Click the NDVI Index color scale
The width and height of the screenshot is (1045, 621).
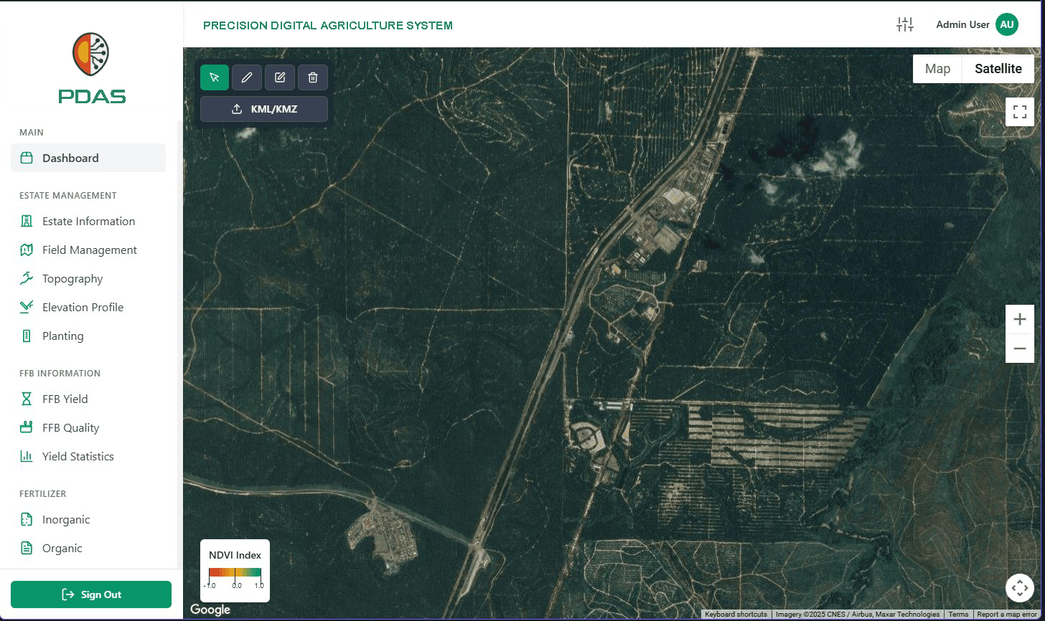pos(235,573)
